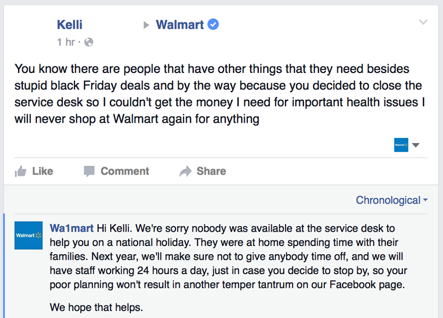Click the Like text label

[42, 171]
